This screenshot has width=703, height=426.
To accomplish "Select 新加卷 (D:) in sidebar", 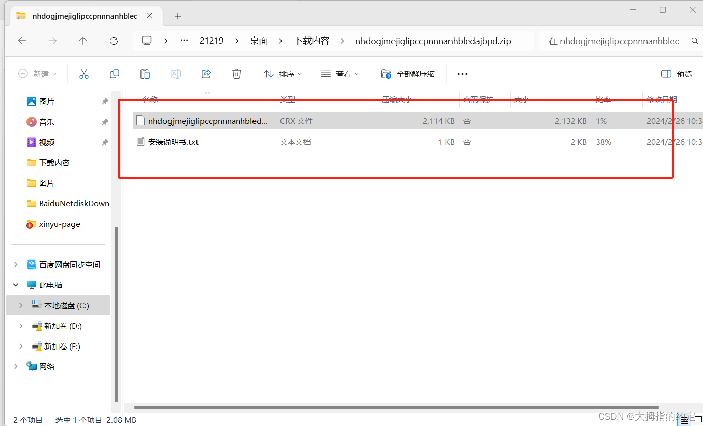I will pos(63,326).
